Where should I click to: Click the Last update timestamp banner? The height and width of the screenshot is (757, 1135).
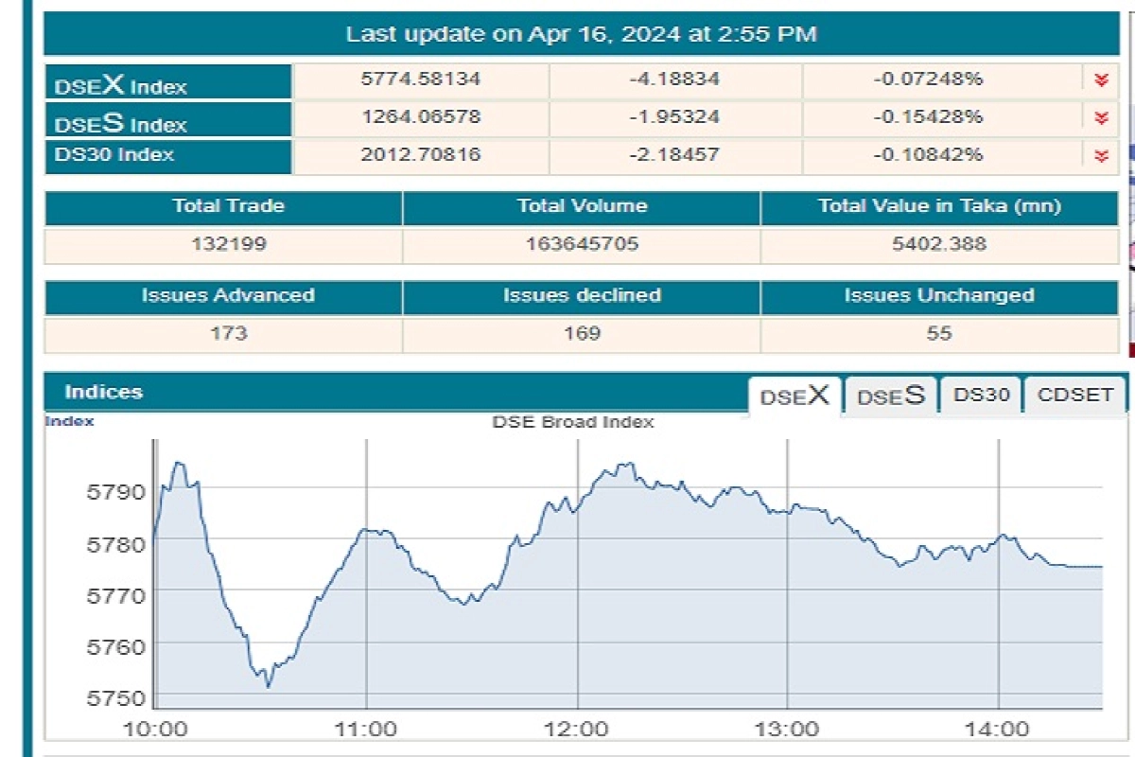[x=581, y=35]
